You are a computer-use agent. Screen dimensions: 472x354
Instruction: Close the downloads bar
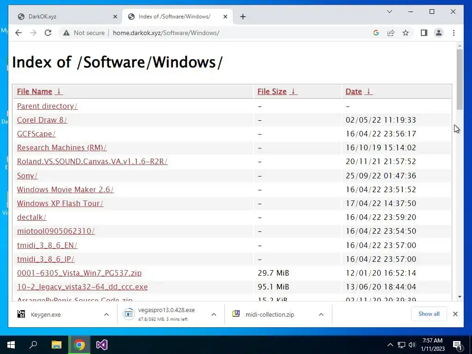point(455,314)
